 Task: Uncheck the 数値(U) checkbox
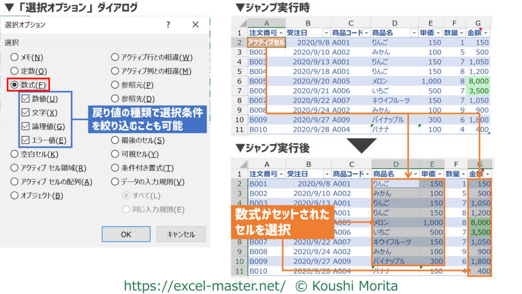point(26,99)
